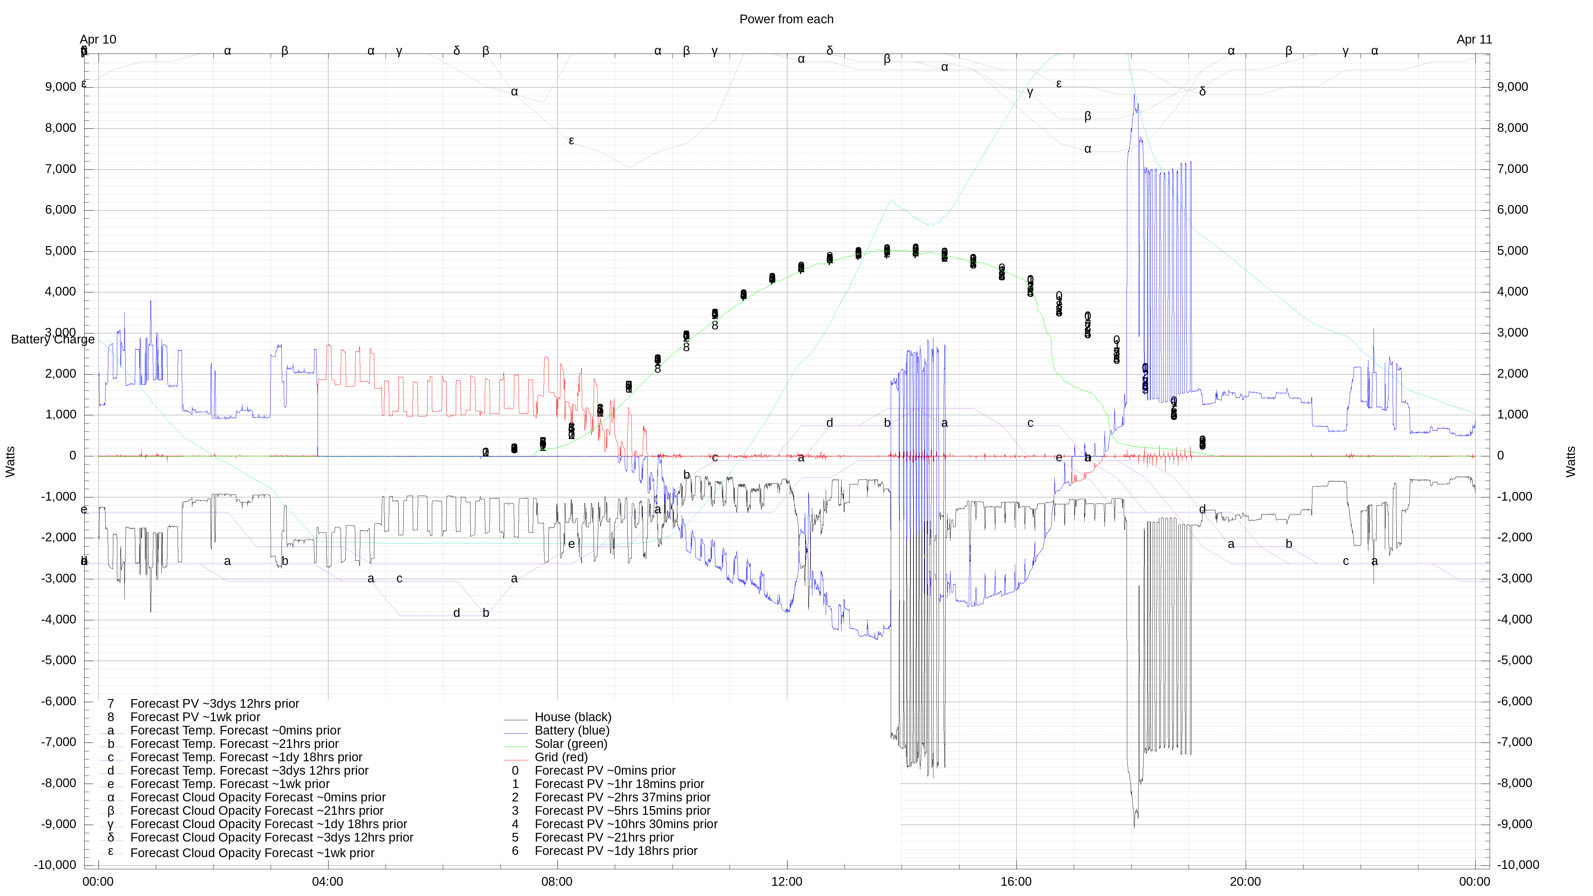The height and width of the screenshot is (896, 1593).
Task: Click the 04:00 x-axis tick label
Action: 327,882
